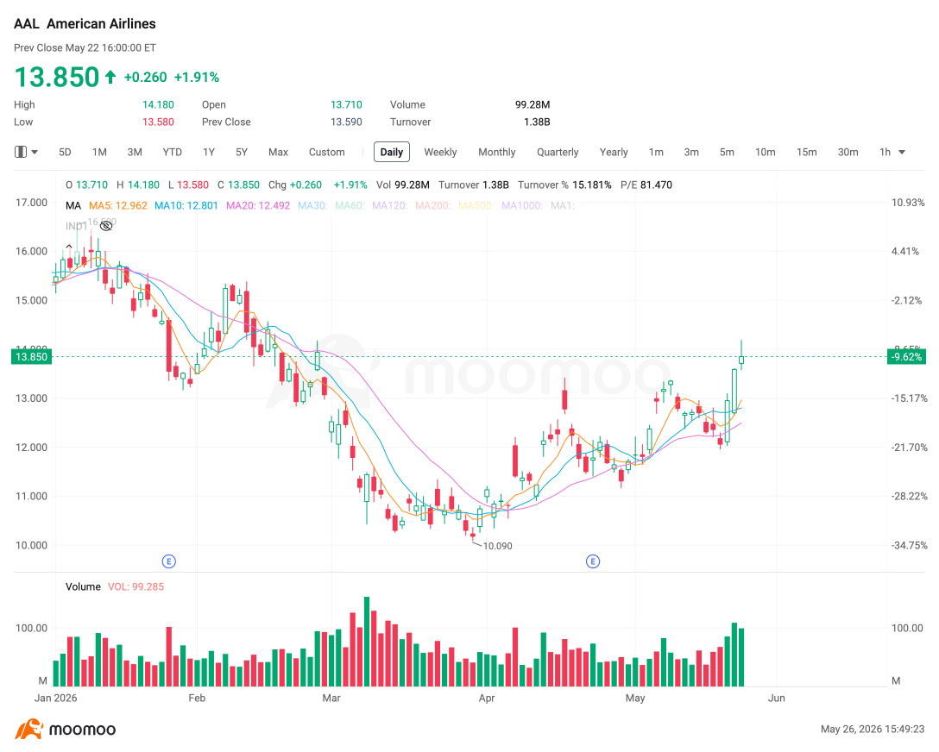Click the green 13.850 price axis tag
The height and width of the screenshot is (752, 939).
click(x=31, y=356)
